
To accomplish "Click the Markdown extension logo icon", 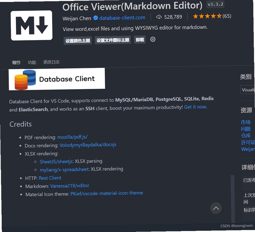I will click(x=32, y=25).
